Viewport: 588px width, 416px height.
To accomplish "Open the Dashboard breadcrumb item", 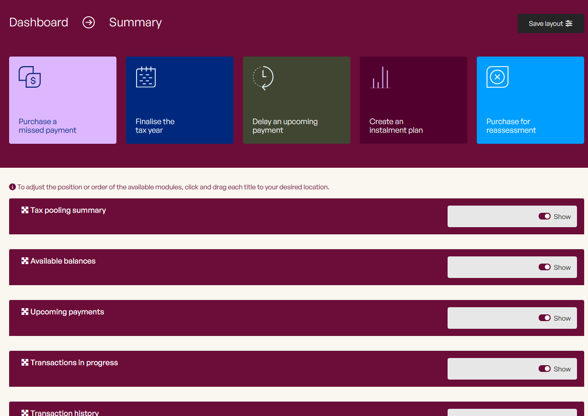I will [x=38, y=23].
